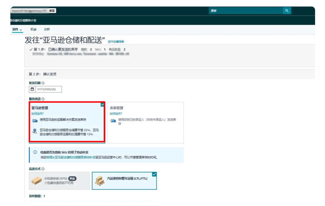This screenshot has width=325, height=206.
Task: Click the YYYY/MM/DD ship date field
Action: 48,89
